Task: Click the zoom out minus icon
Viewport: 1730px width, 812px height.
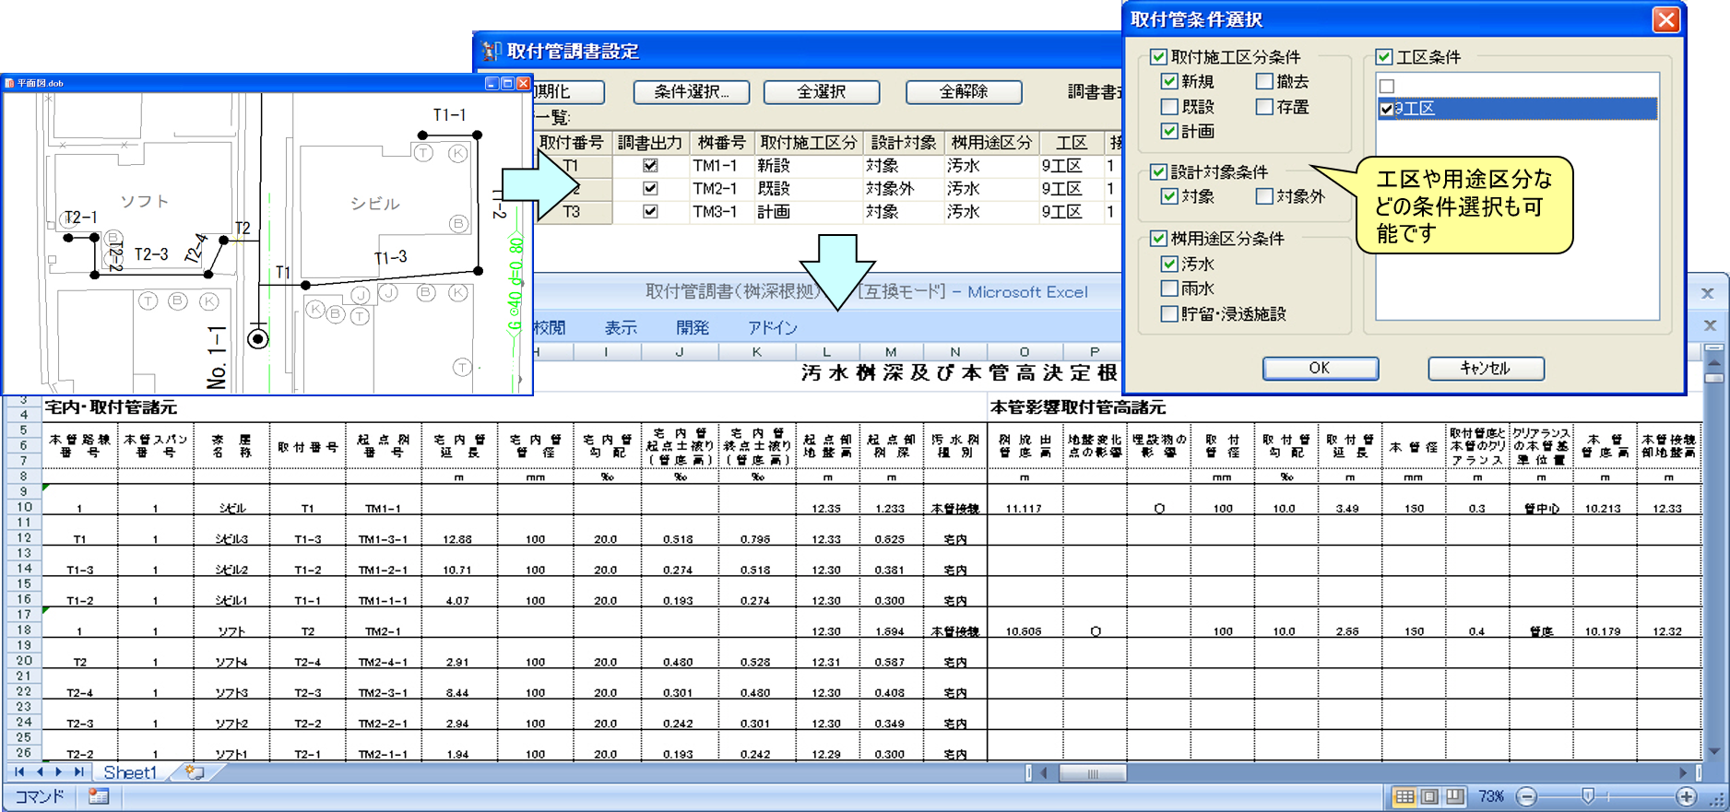Action: [x=1527, y=796]
